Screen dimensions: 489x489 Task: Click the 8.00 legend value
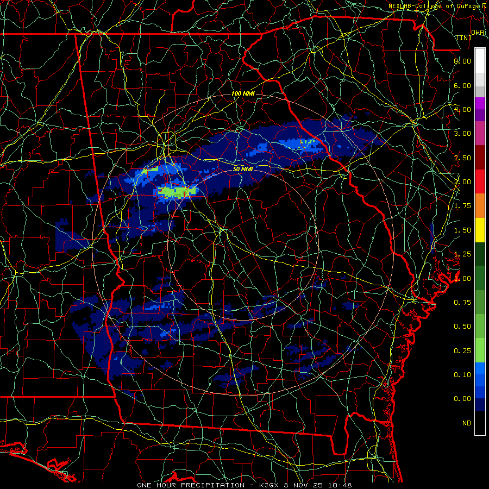(x=462, y=61)
